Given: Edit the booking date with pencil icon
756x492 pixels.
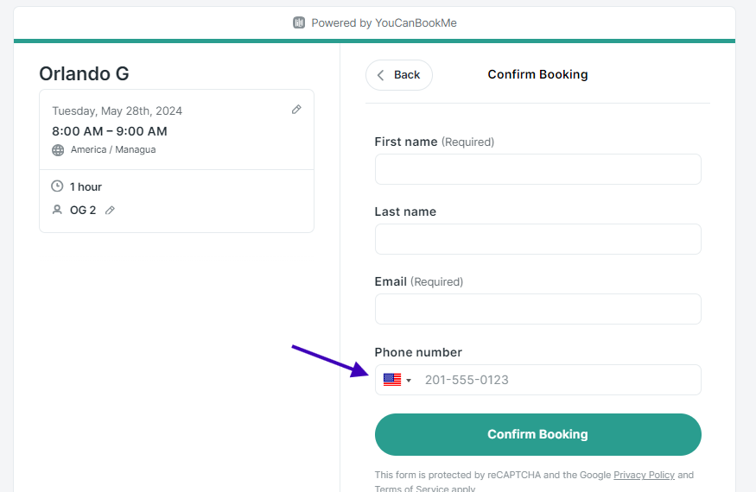Looking at the screenshot, I should pos(296,110).
